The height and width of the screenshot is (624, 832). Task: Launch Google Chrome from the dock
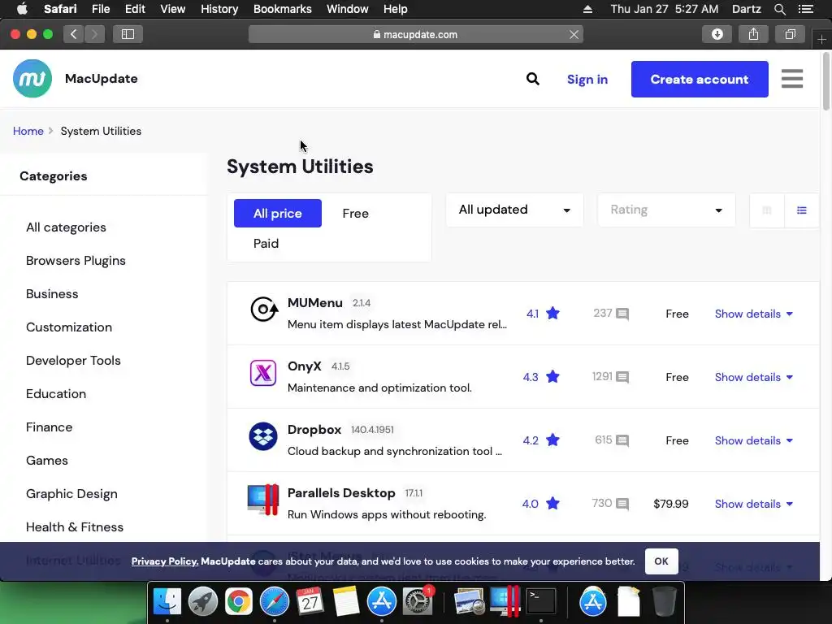coord(238,601)
